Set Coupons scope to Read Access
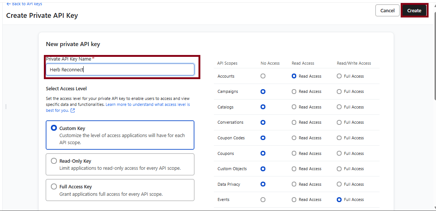The image size is (436, 211). (294, 153)
